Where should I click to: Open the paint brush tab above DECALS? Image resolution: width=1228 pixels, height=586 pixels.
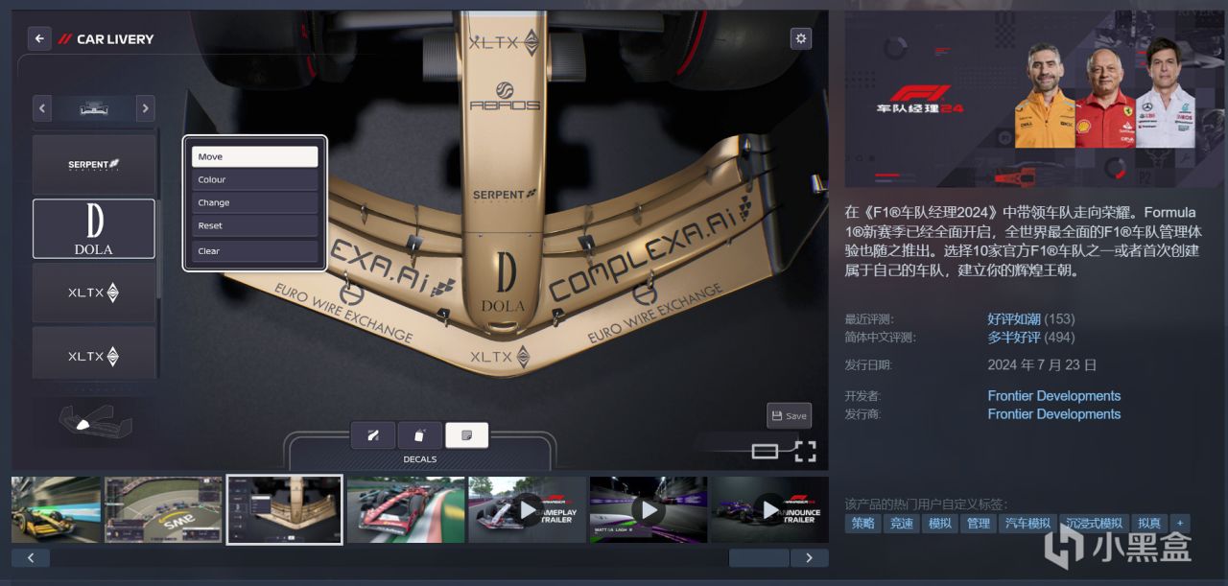coord(373,435)
